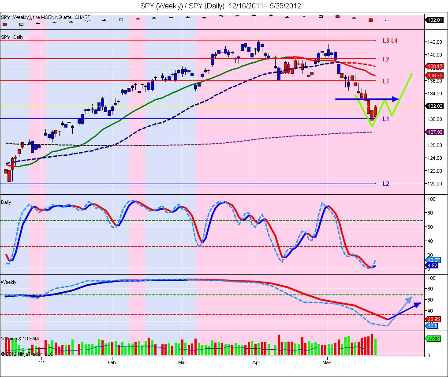Viewport: 448px width, 377px height.
Task: Select the 100 tick on Daily panel
Action: click(431, 199)
